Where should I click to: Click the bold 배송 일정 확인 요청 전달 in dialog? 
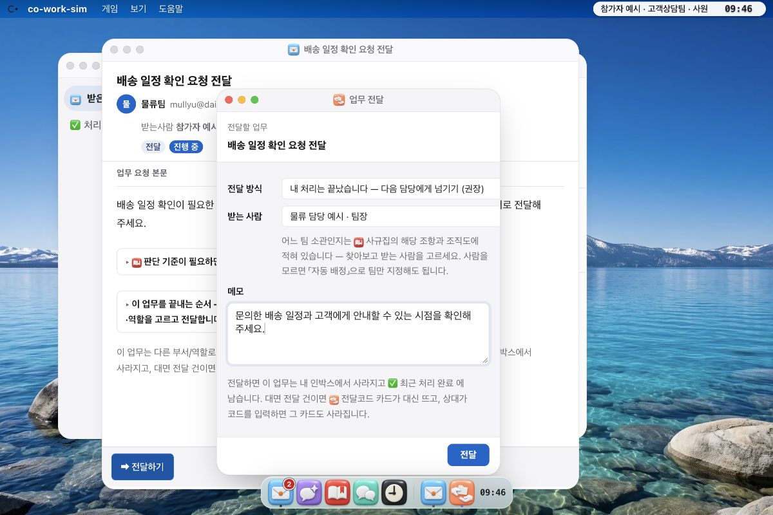(276, 145)
